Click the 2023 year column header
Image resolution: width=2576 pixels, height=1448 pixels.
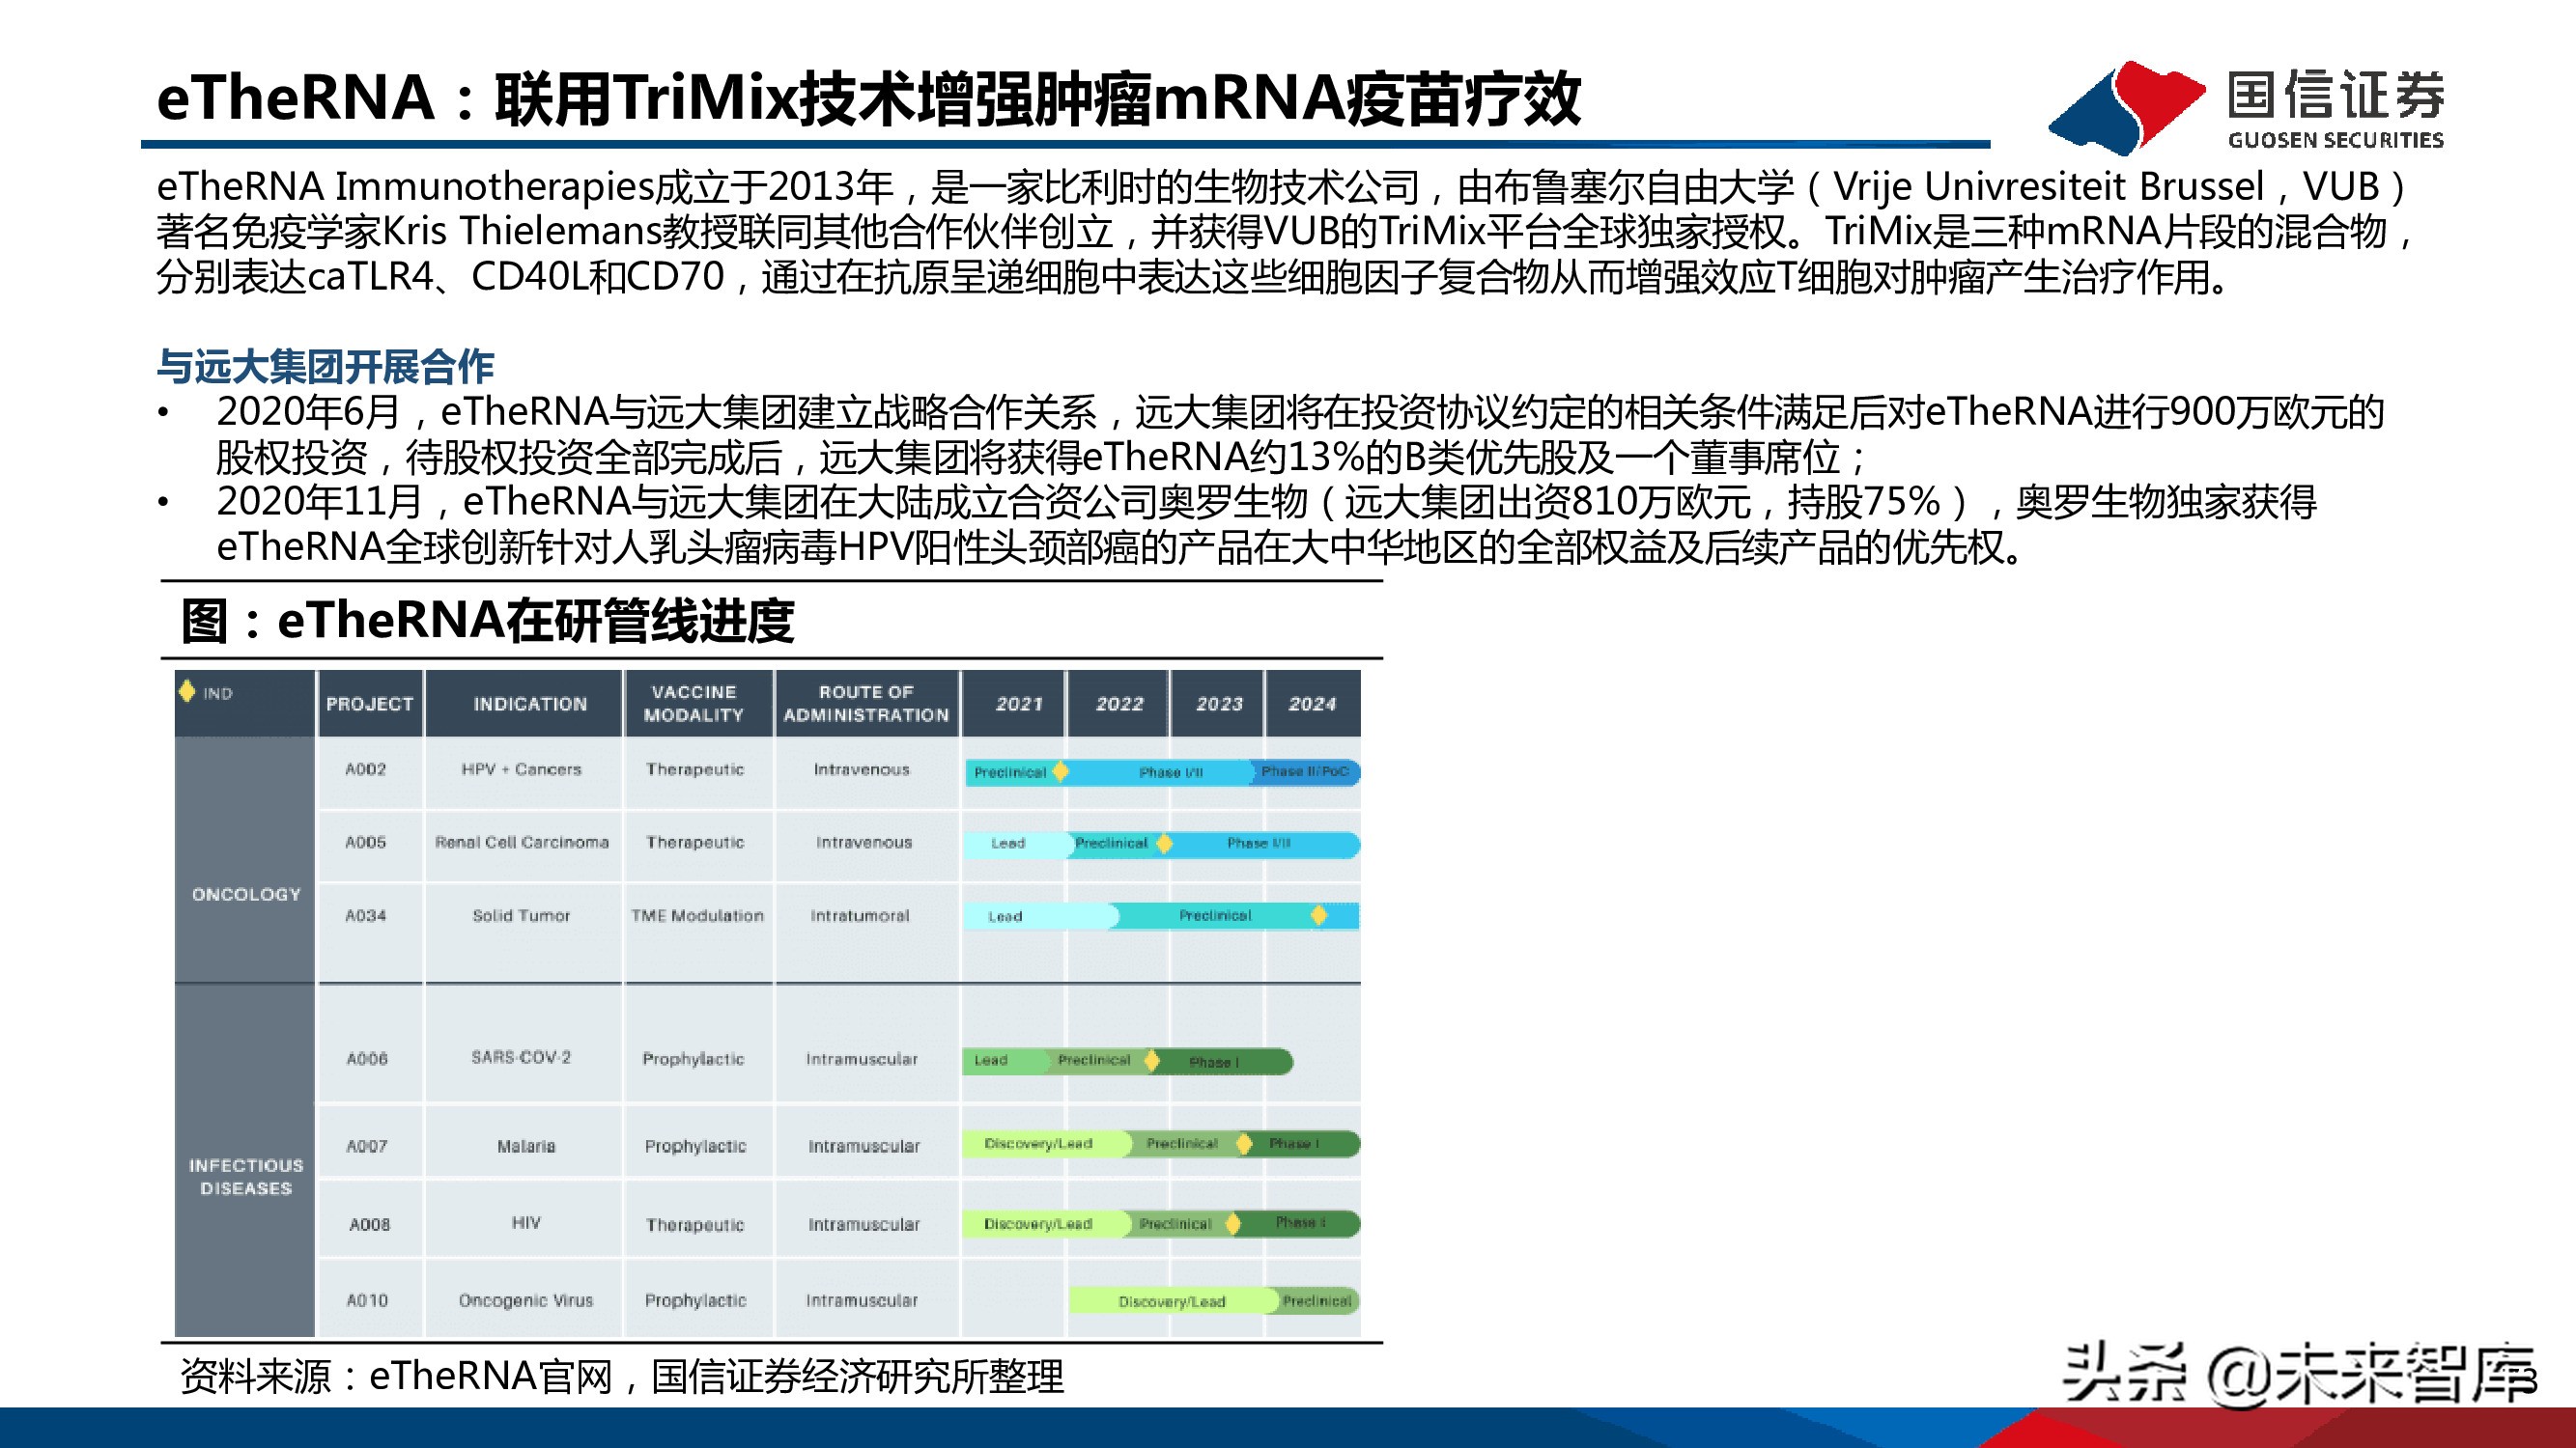pyautogui.click(x=1219, y=704)
